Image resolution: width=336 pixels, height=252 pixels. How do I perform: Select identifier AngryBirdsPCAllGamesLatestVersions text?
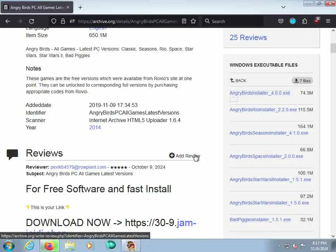(134, 113)
